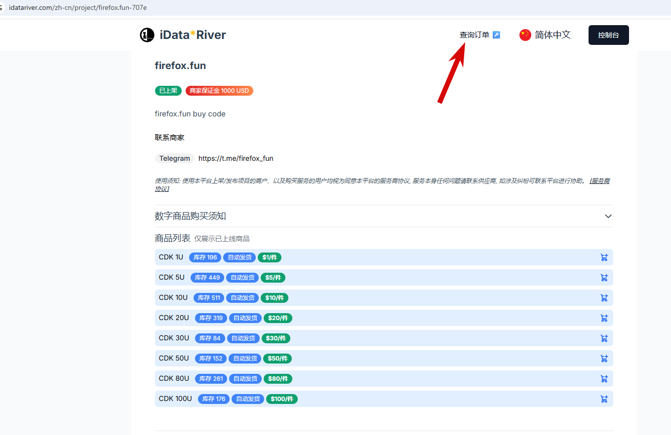The image size is (671, 435).
Task: Add CDK 80U to cart
Action: click(x=604, y=379)
